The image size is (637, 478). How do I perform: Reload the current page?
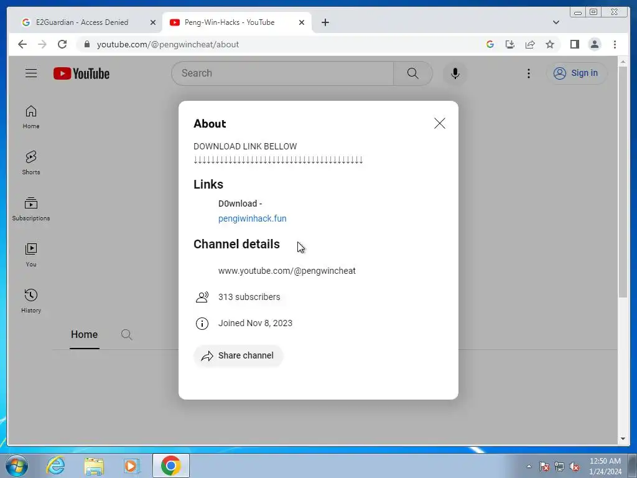[x=62, y=44]
